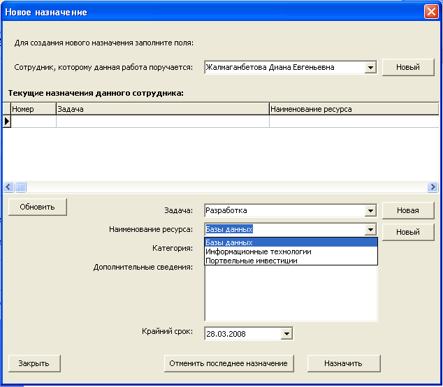Click the Назначить button

(x=344, y=363)
